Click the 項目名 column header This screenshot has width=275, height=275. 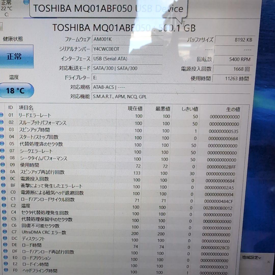click(26, 108)
